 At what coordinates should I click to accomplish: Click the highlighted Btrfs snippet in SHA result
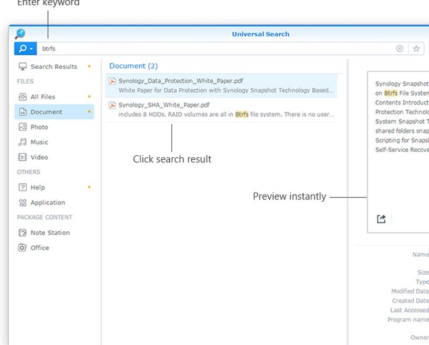coord(242,114)
